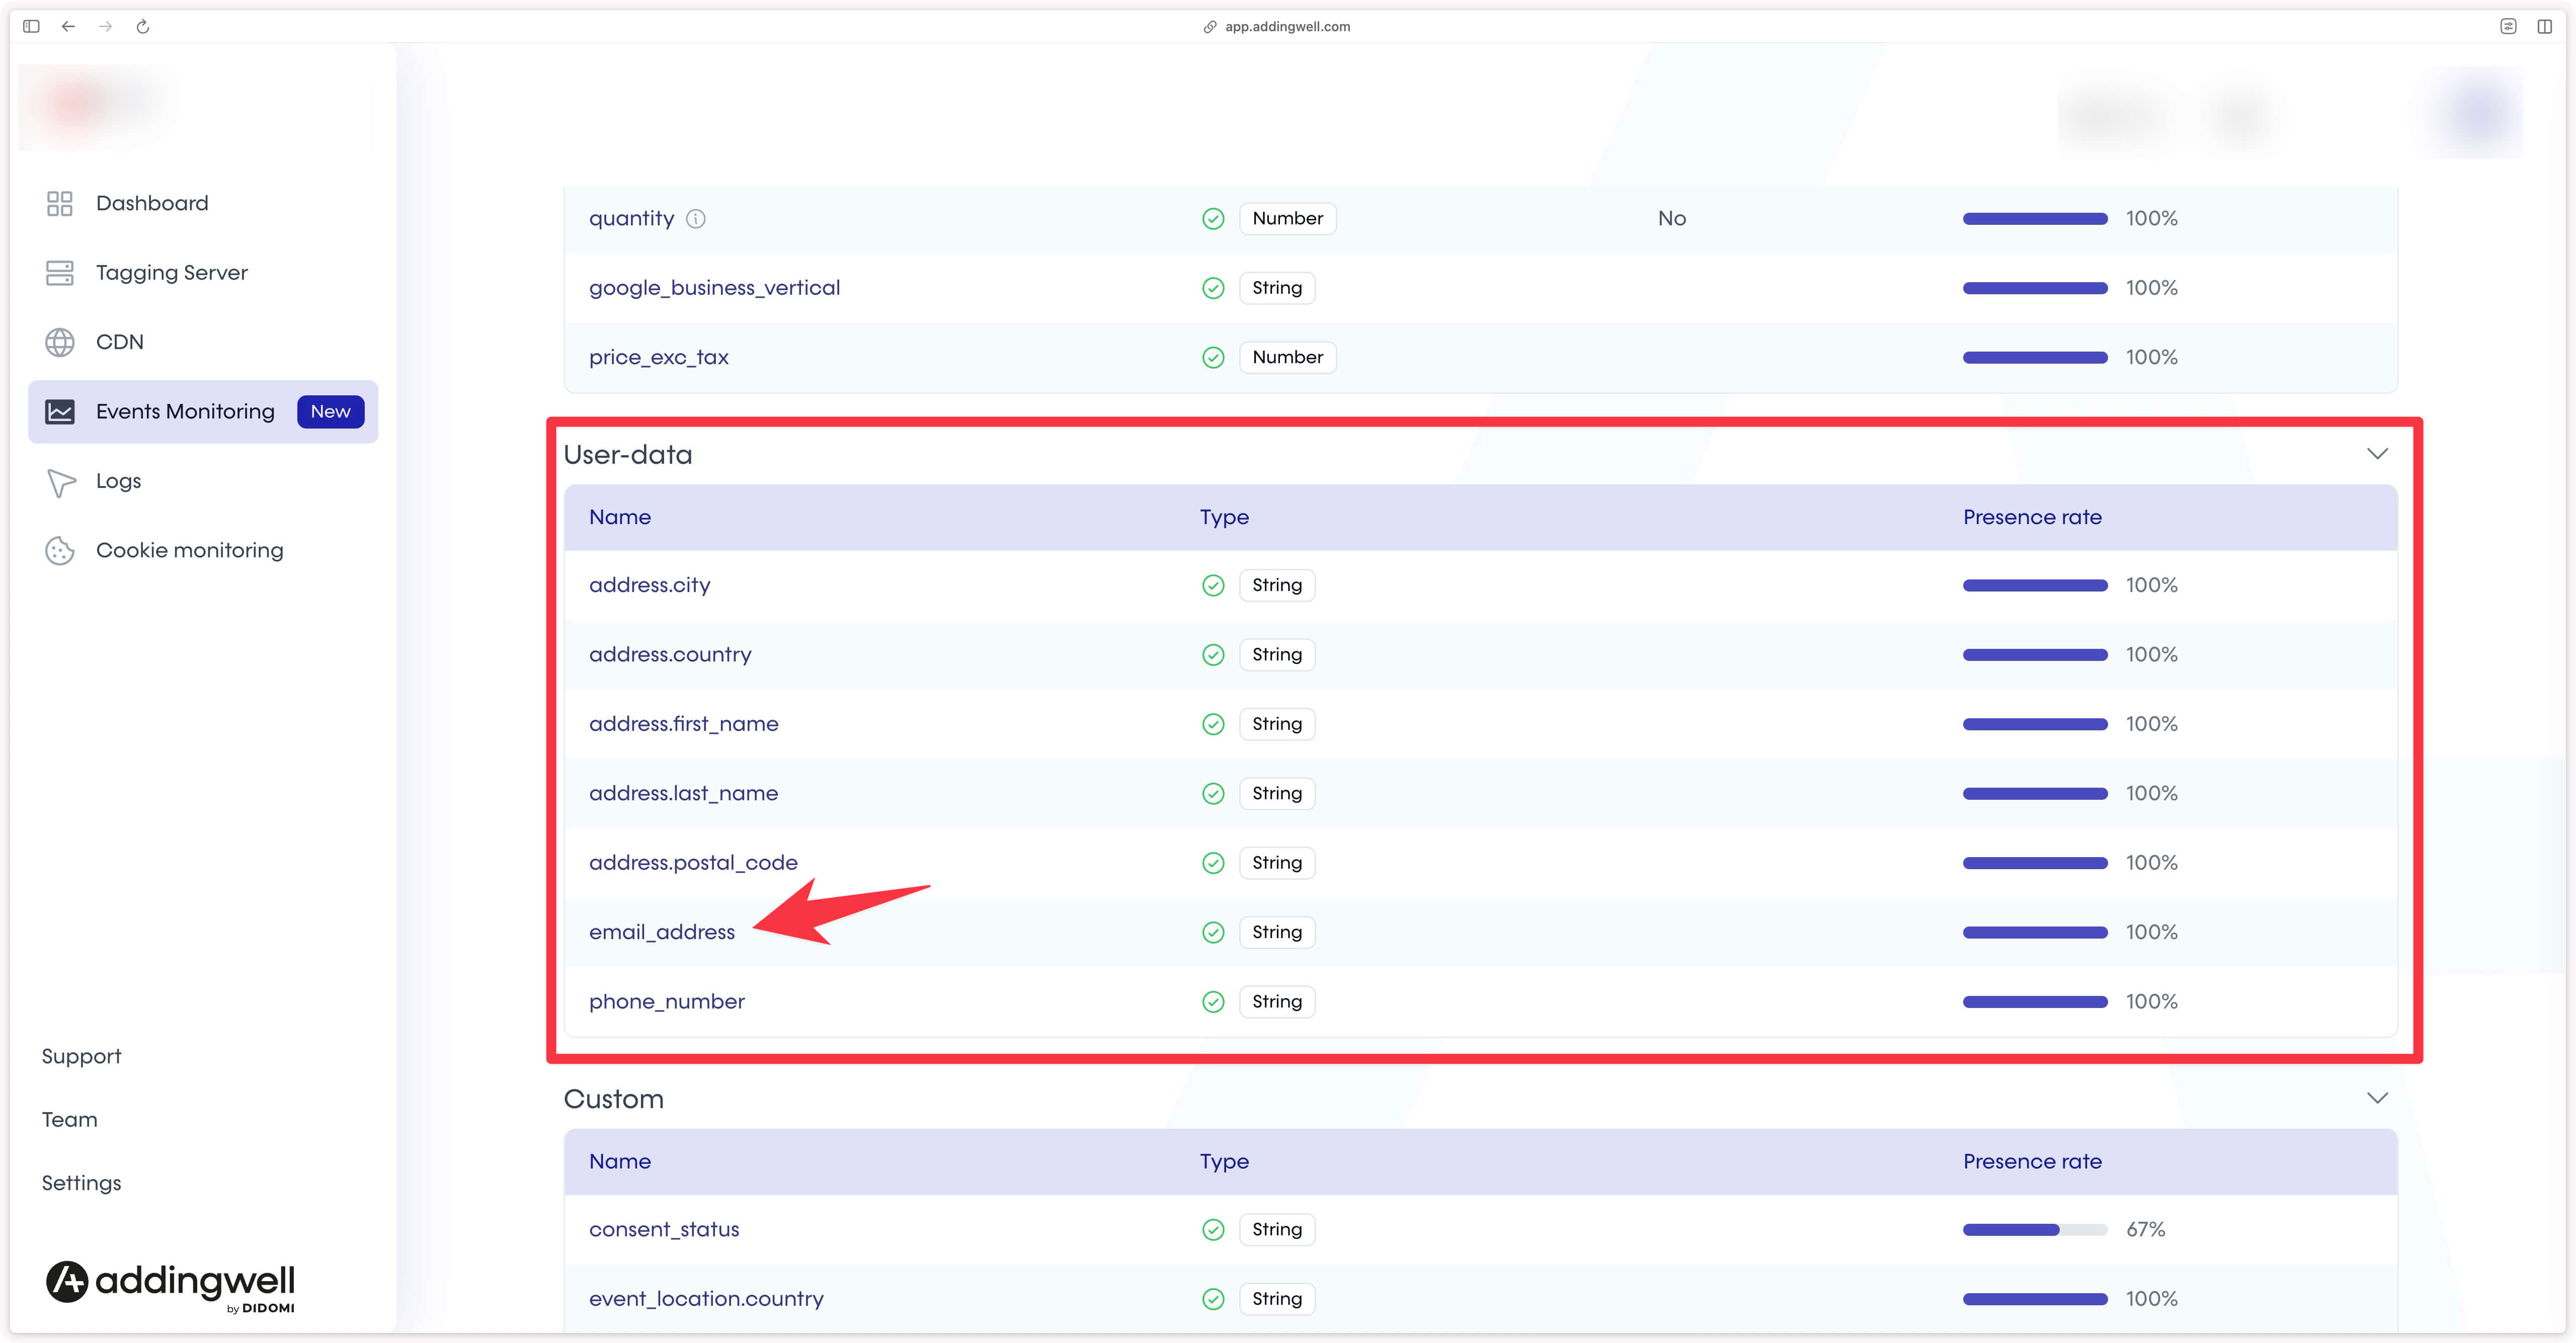Click the green check beside phone_number
Image resolution: width=2576 pixels, height=1343 pixels.
point(1213,1001)
